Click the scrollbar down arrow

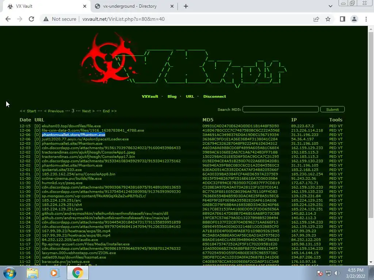click(x=371, y=262)
